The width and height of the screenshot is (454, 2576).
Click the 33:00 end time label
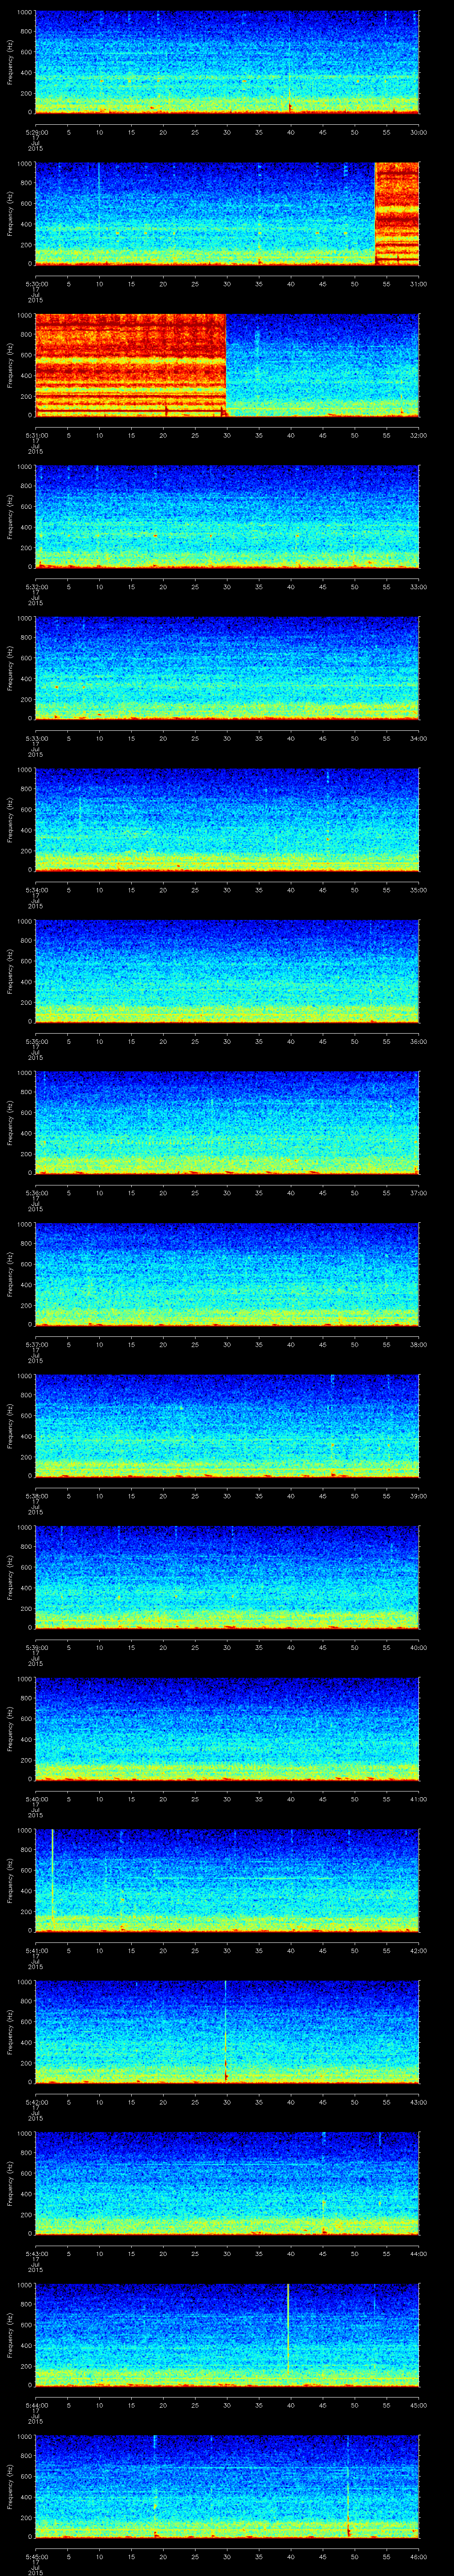(419, 587)
